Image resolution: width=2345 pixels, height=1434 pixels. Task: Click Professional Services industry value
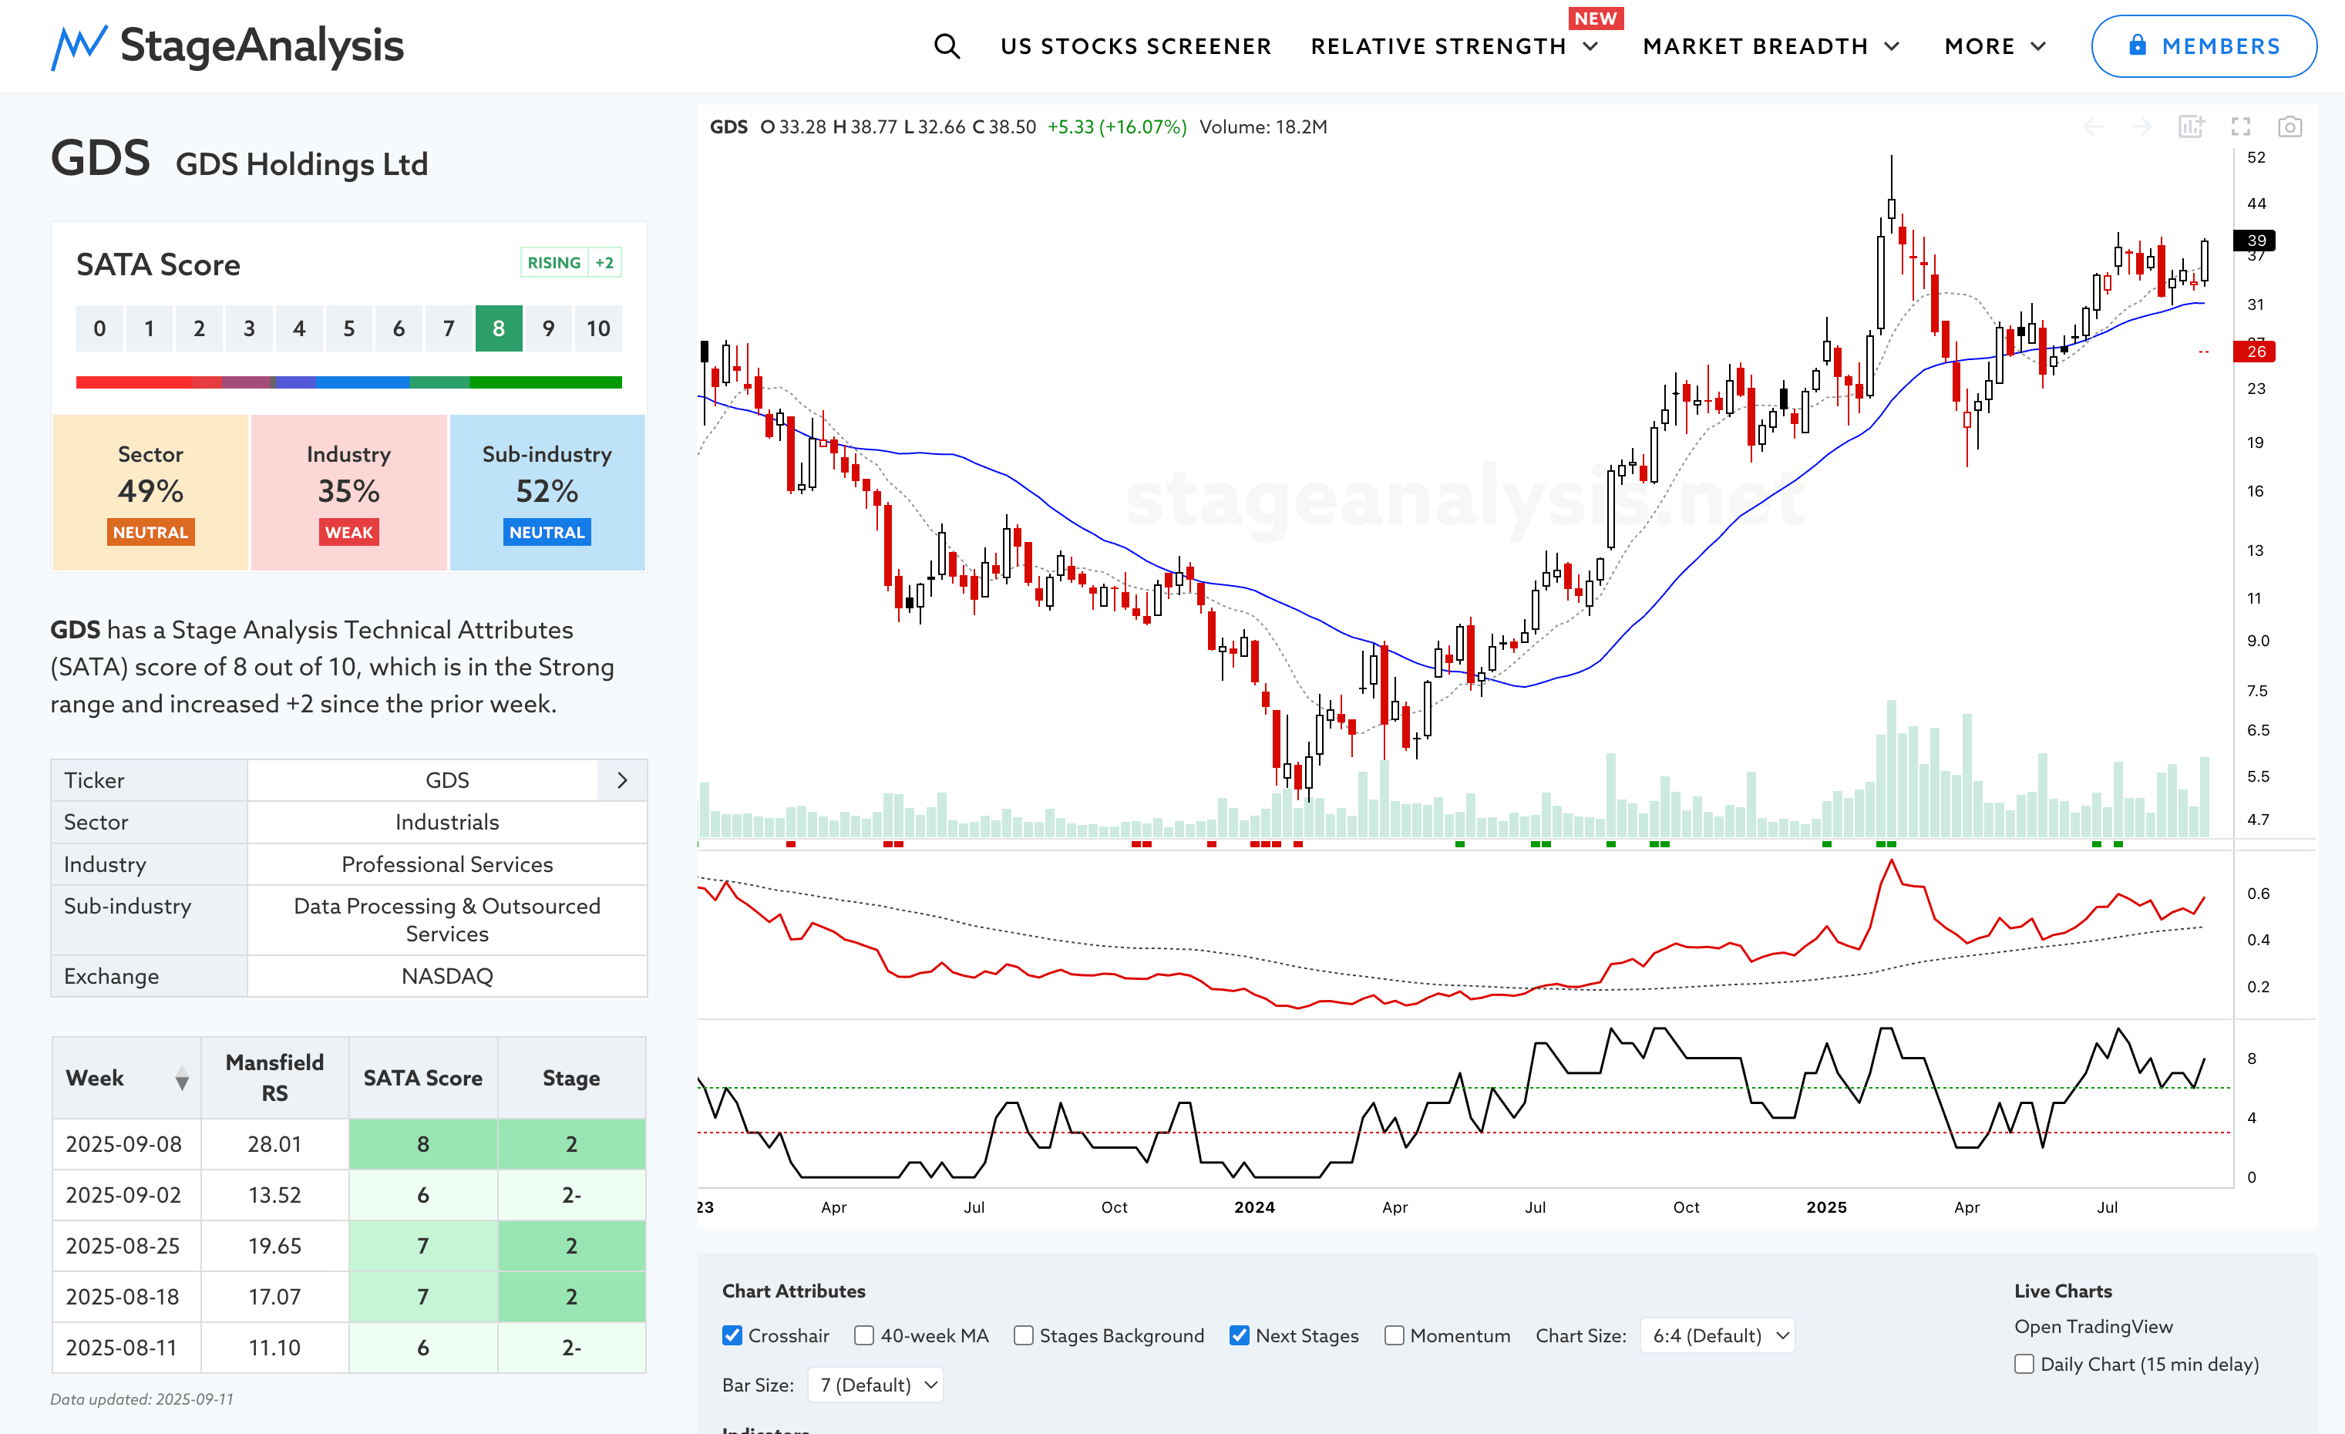click(447, 865)
